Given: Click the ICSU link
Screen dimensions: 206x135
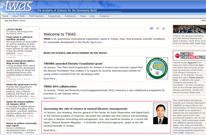Looking at the screenshot, I should (187, 125).
